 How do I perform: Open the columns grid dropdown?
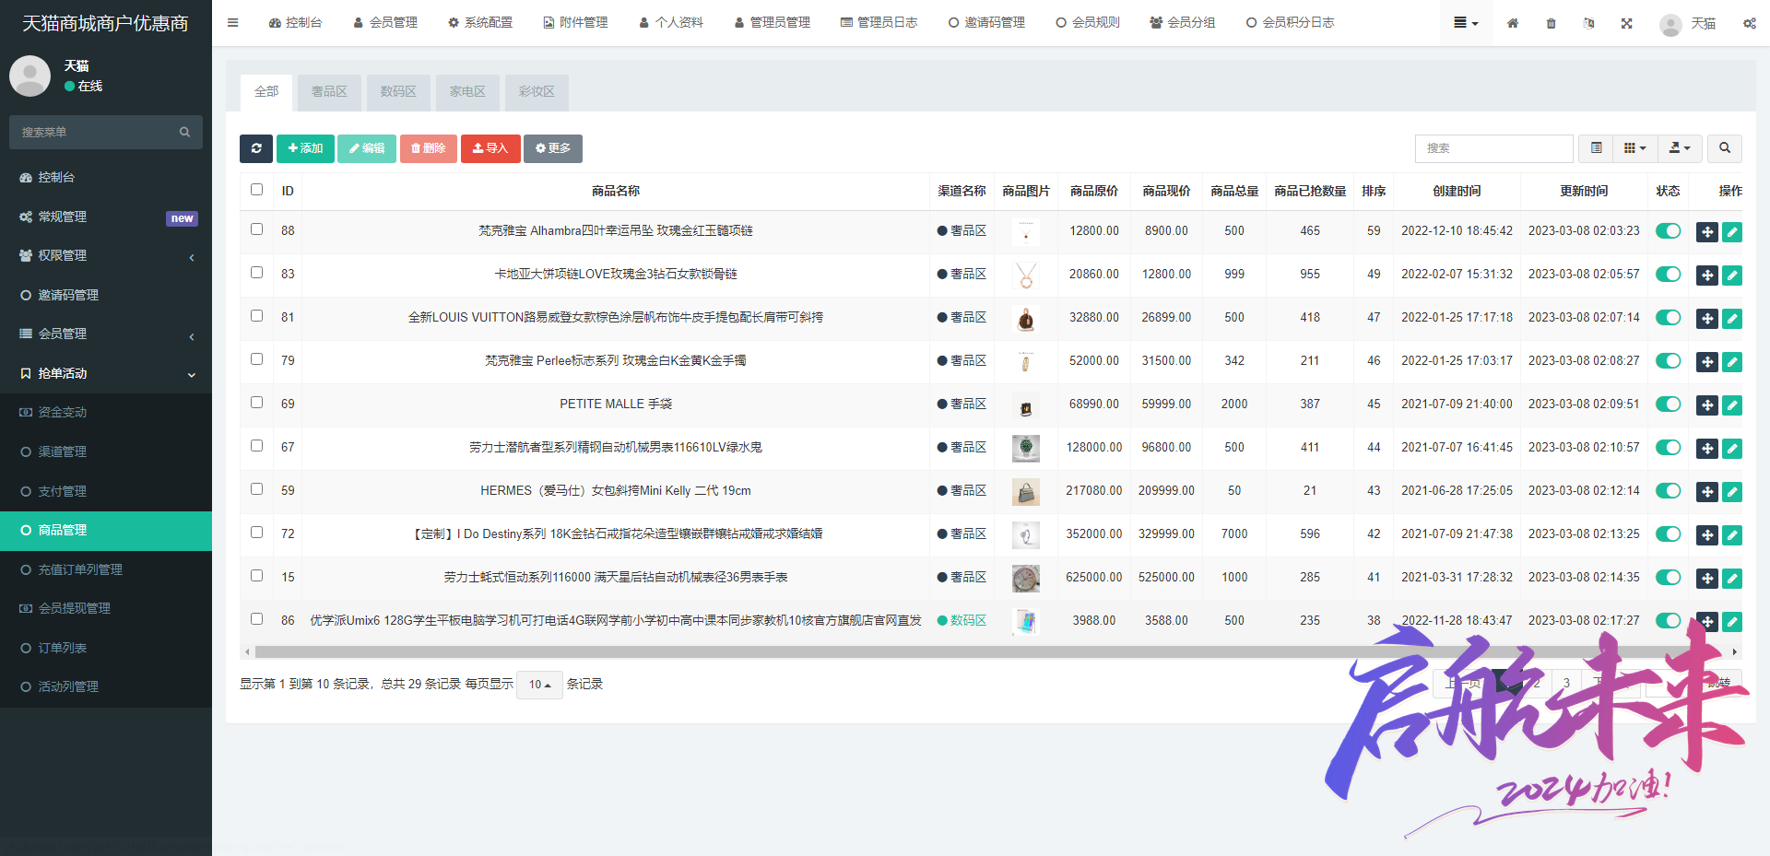pyautogui.click(x=1635, y=148)
